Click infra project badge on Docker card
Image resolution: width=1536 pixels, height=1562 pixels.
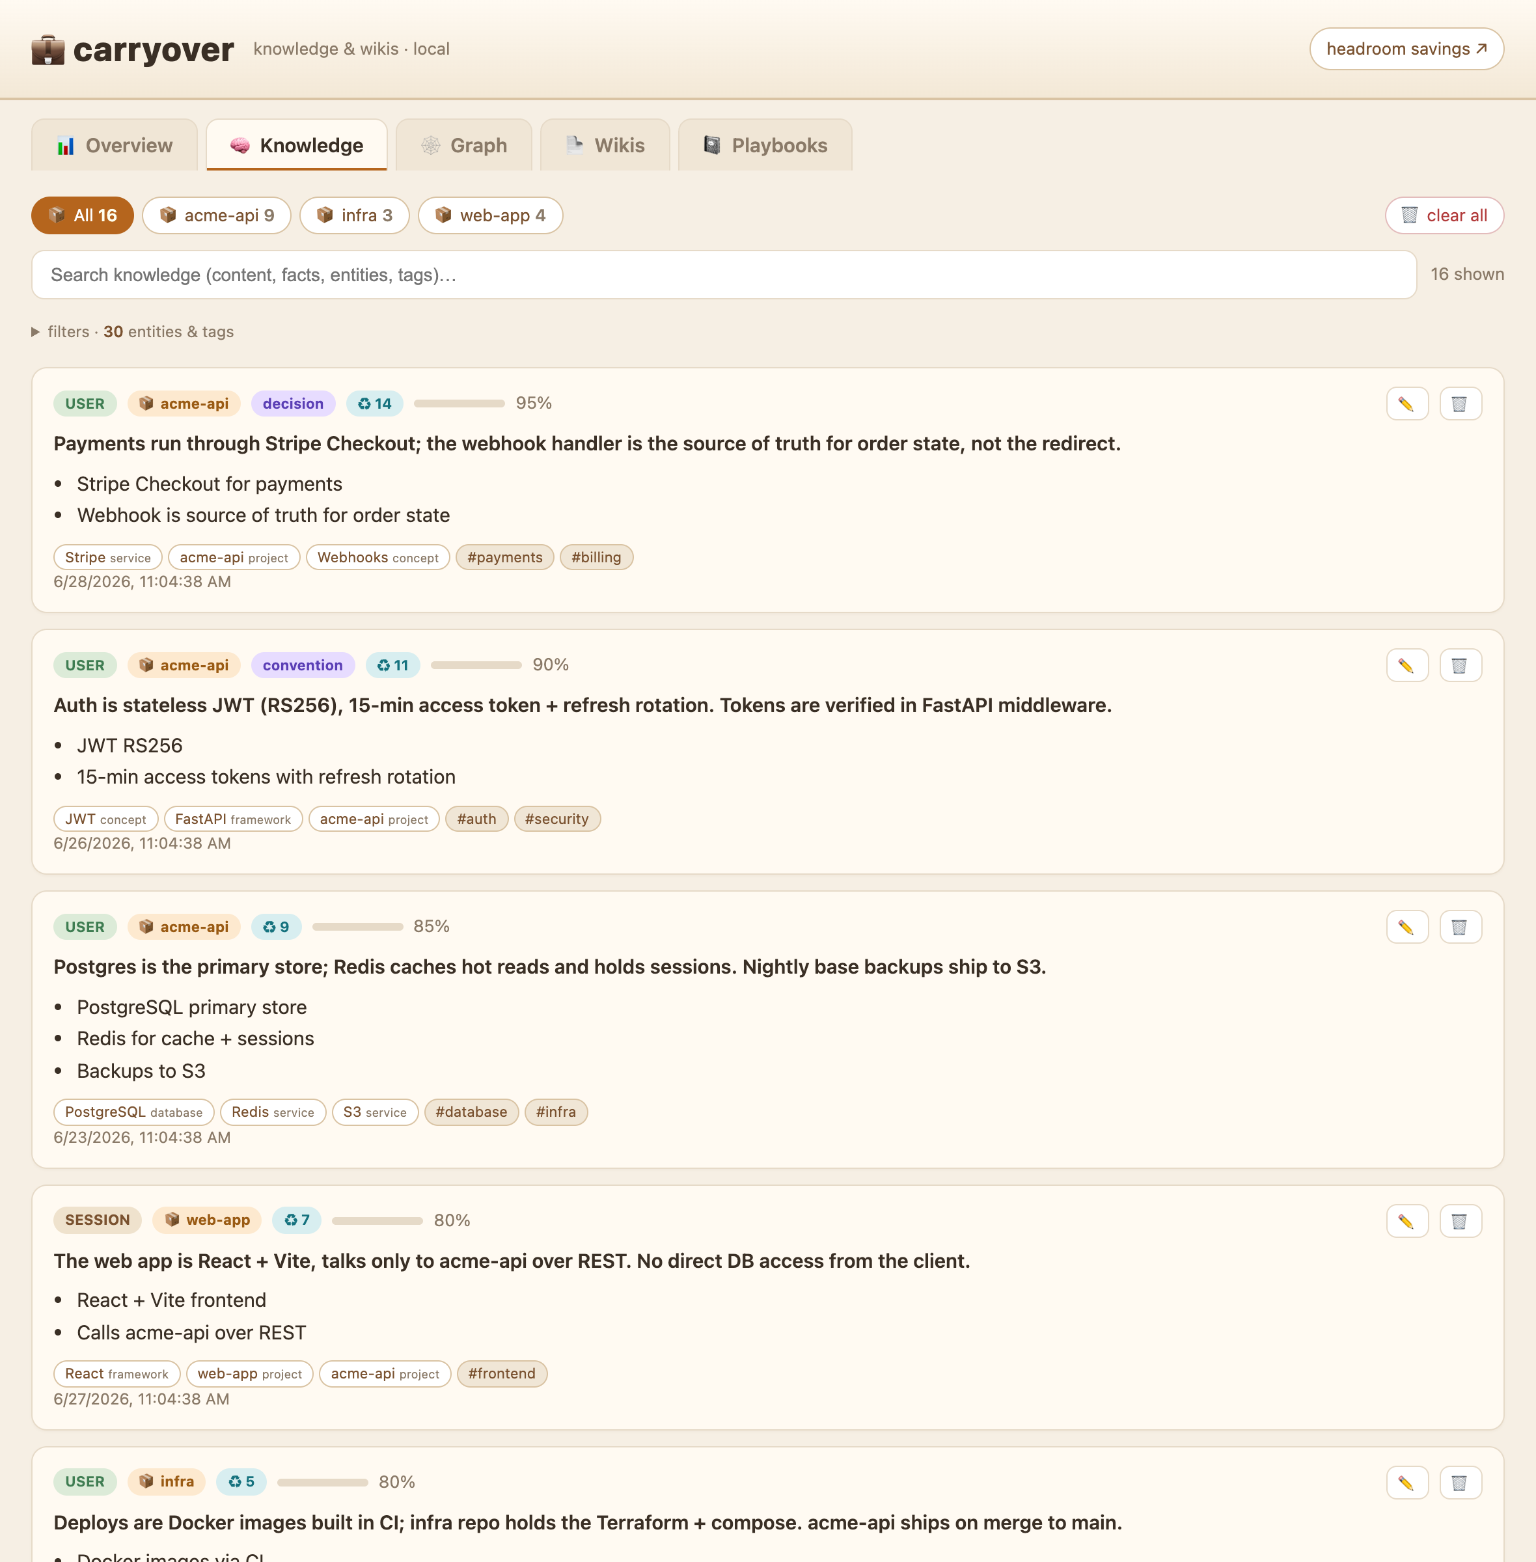tap(166, 1481)
